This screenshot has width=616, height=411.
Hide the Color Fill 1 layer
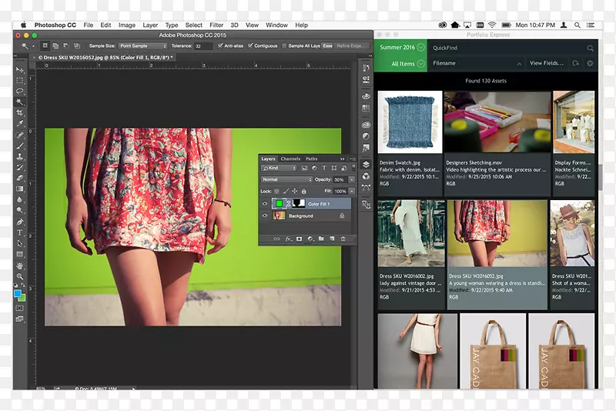point(266,204)
